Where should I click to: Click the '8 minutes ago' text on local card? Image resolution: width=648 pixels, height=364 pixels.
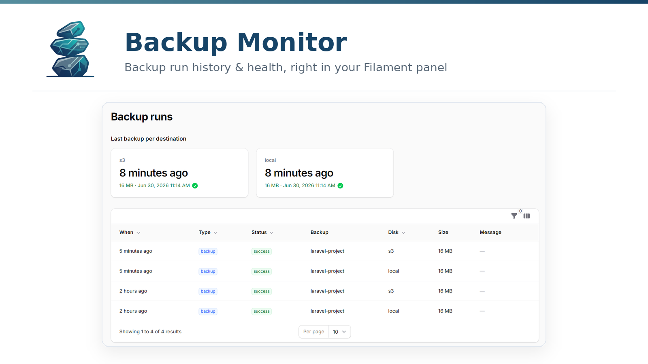point(299,173)
